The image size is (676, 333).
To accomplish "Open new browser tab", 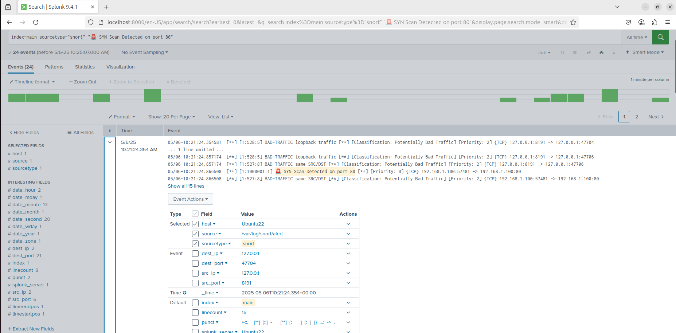I will pyautogui.click(x=106, y=7).
